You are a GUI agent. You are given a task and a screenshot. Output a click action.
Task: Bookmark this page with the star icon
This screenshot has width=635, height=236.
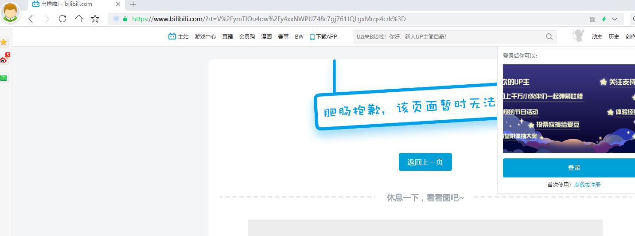click(x=95, y=19)
